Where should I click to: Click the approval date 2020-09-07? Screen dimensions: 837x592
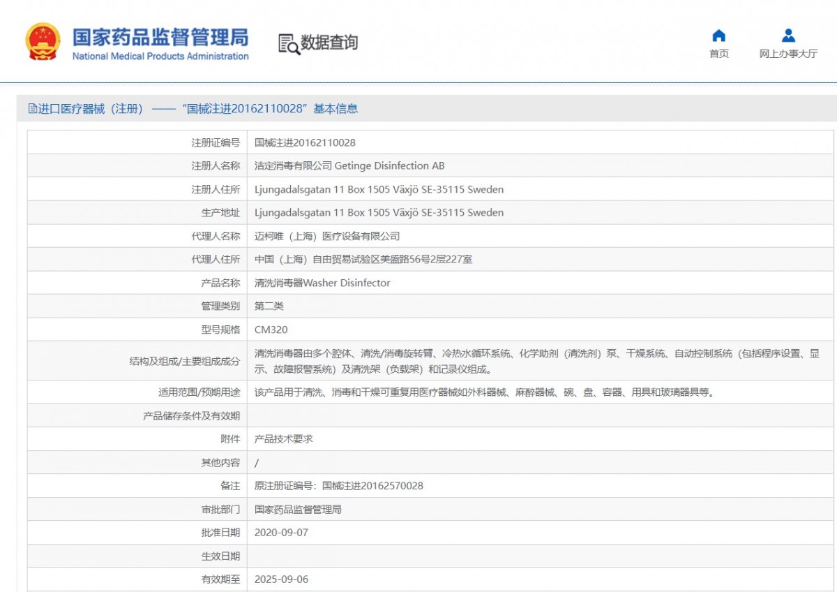pos(281,533)
